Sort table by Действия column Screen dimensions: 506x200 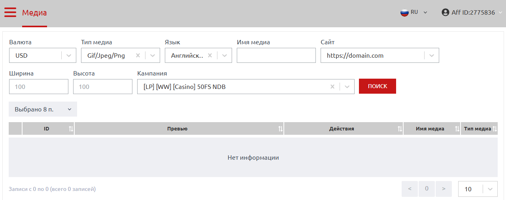(400, 129)
